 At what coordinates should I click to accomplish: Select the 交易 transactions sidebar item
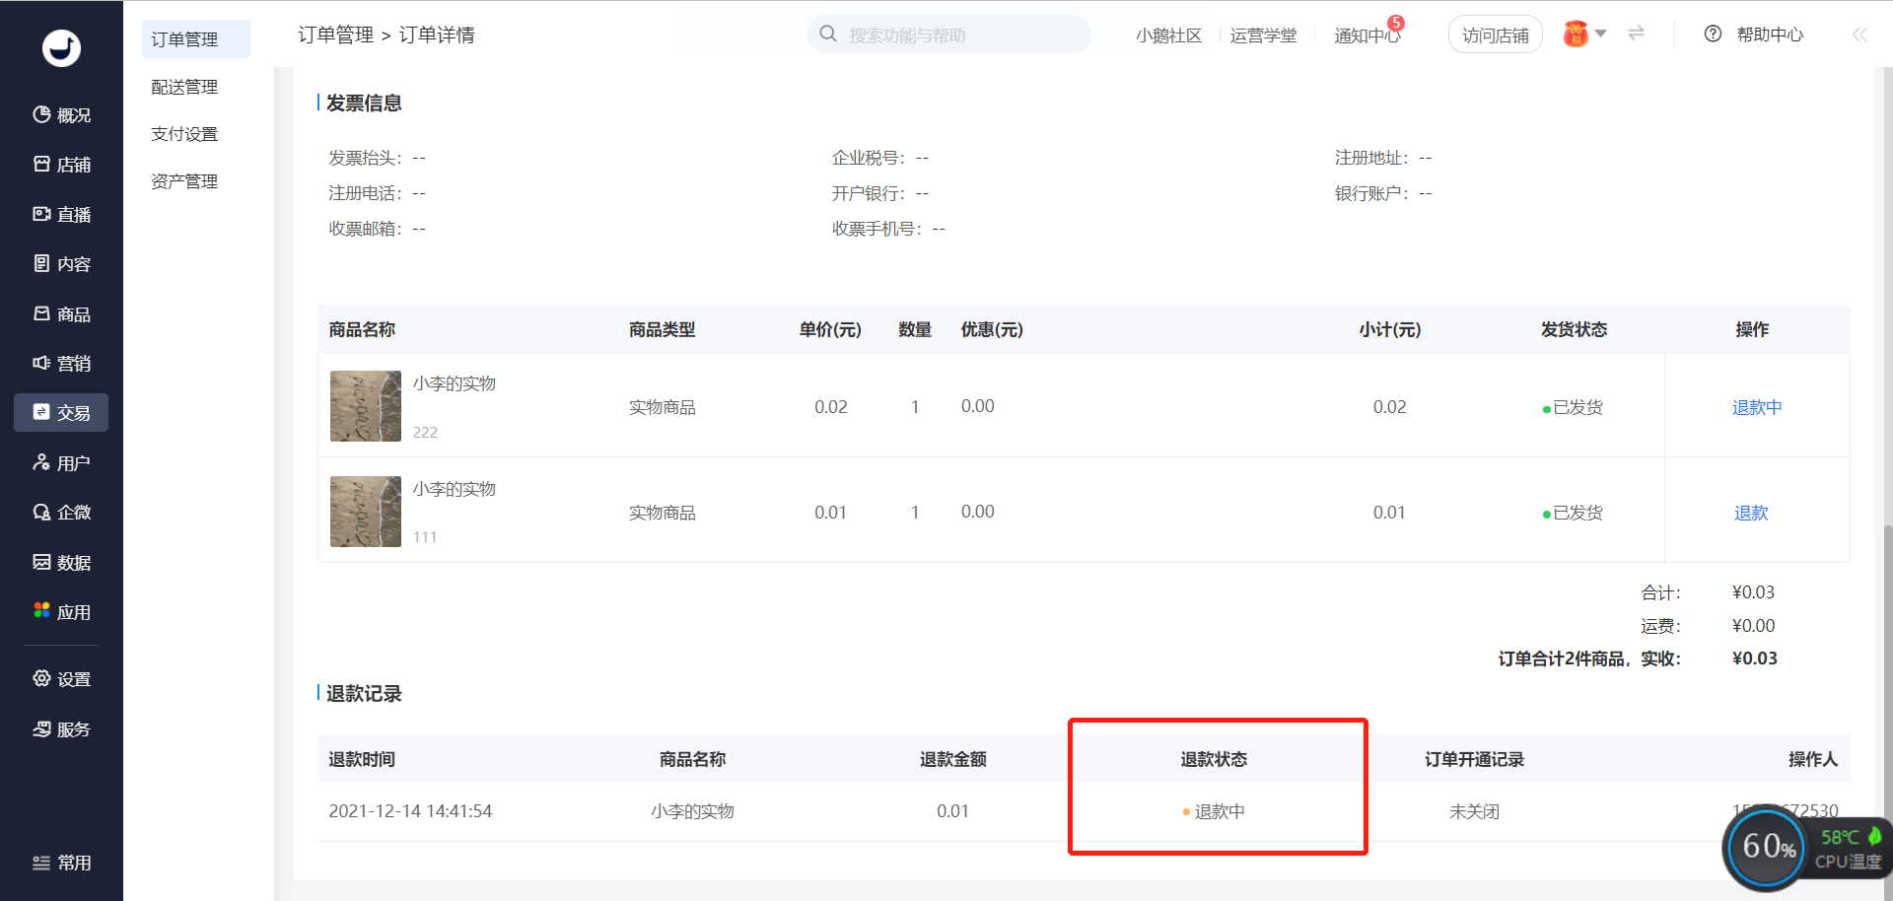61,413
